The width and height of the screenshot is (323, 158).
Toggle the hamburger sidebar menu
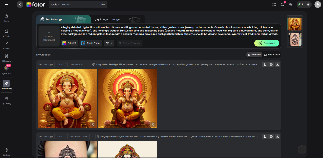(x=6, y=5)
